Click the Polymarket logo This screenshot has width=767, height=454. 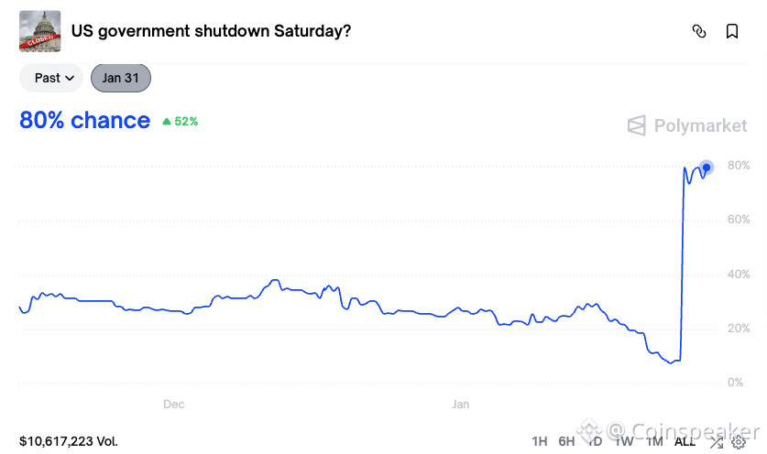tap(687, 125)
